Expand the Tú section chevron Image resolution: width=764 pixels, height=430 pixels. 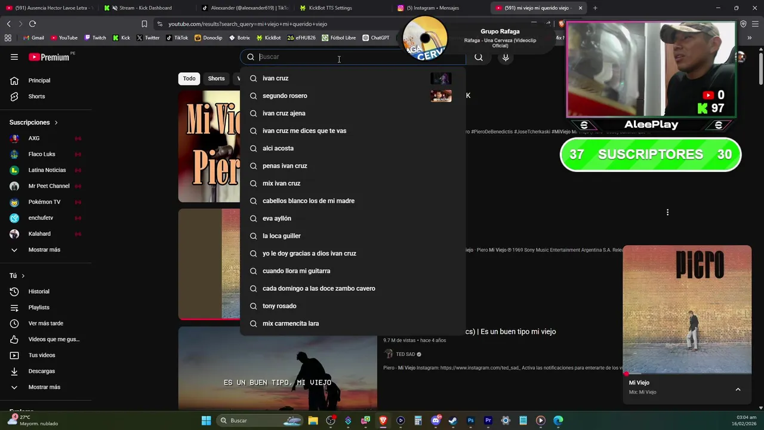coord(23,276)
